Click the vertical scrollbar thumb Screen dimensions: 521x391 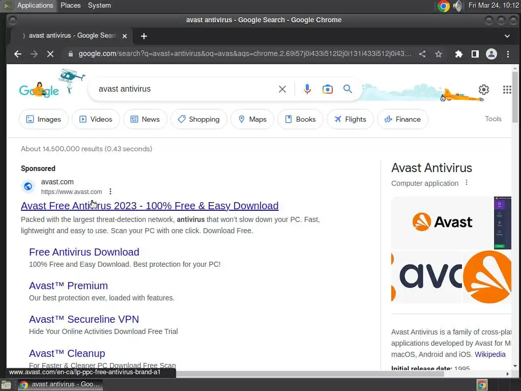pyautogui.click(x=515, y=96)
